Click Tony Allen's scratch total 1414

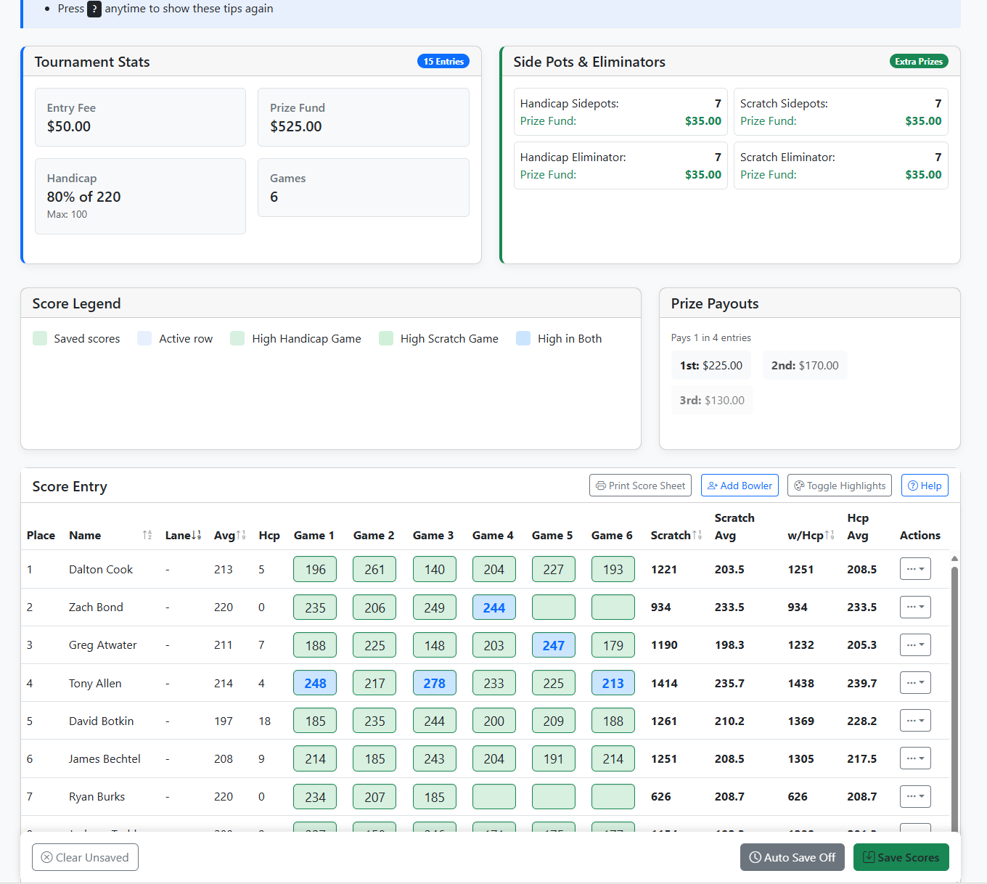click(664, 683)
